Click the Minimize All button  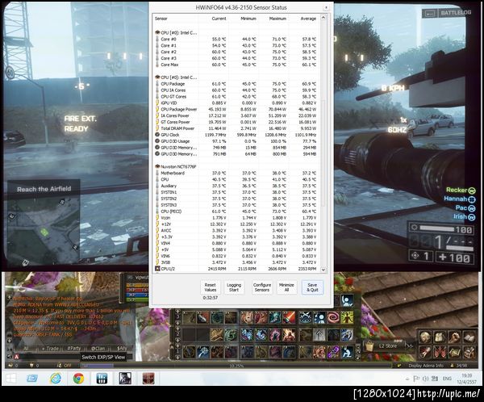(286, 287)
